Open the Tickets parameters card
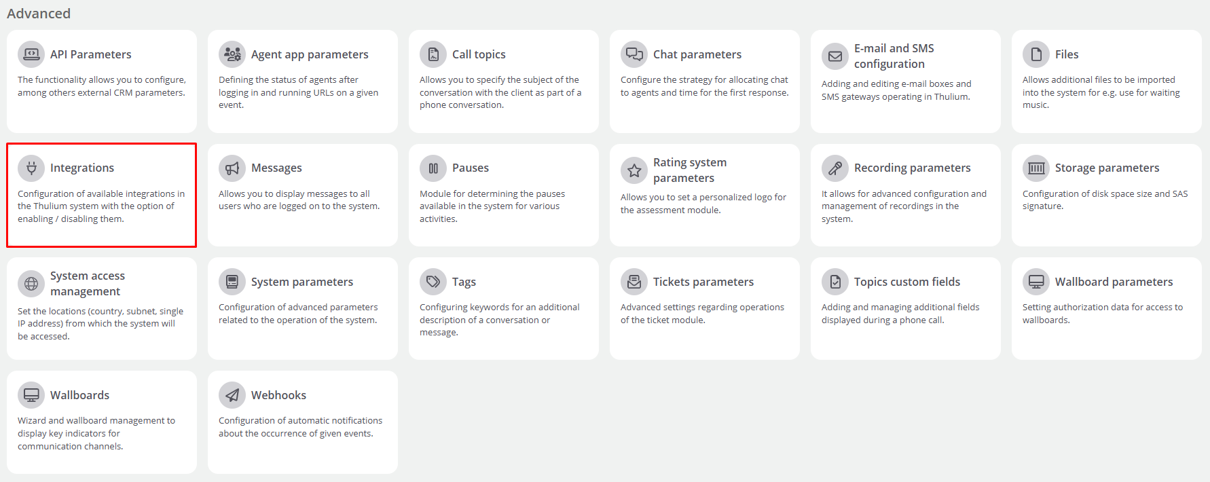Image resolution: width=1210 pixels, height=482 pixels. (705, 308)
